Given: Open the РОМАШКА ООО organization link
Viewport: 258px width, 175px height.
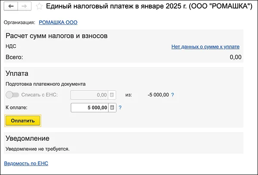Looking at the screenshot, I should click(x=58, y=22).
